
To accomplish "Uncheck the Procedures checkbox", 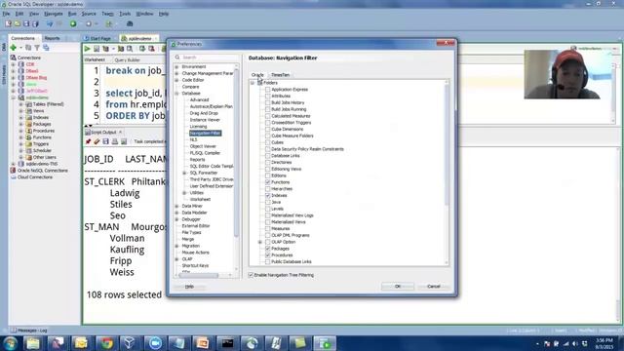I will click(268, 255).
